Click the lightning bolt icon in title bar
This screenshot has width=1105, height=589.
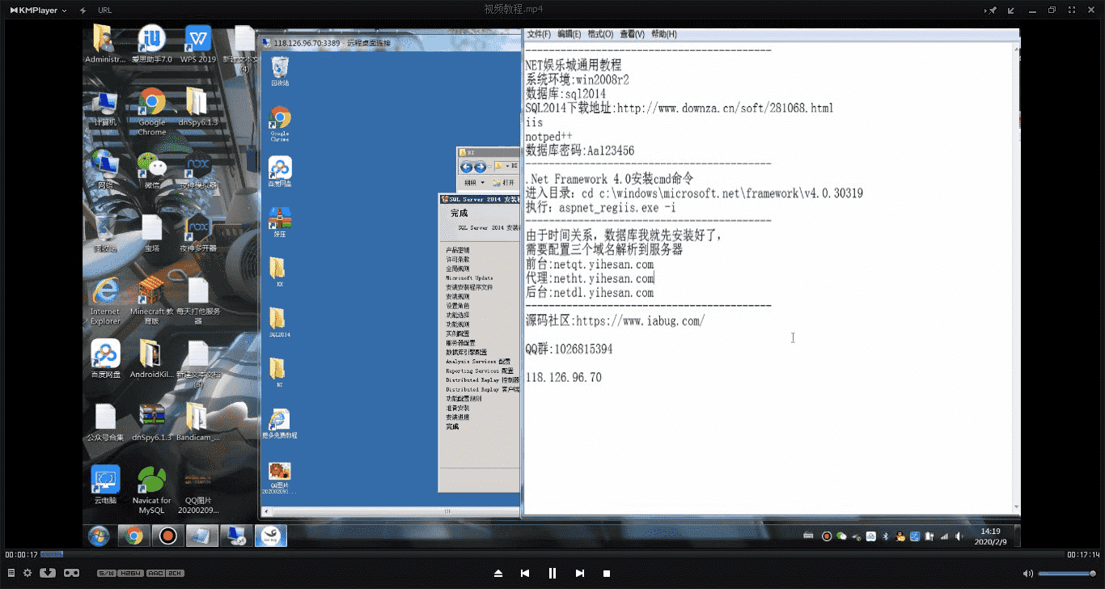tap(83, 10)
